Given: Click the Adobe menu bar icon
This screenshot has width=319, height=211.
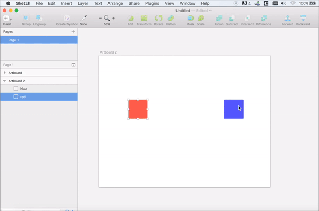Looking at the screenshot, I should [246, 3].
